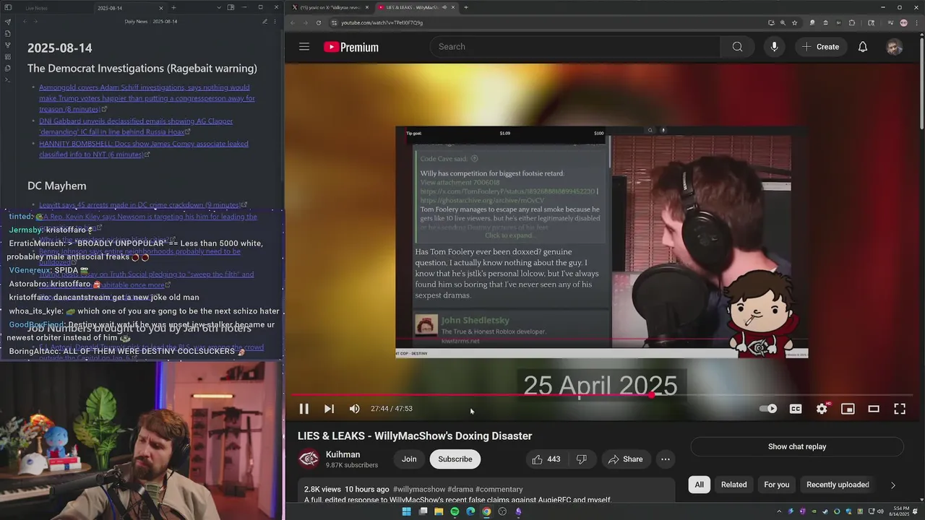Show chat replay
Screen dimensions: 925x520
click(x=797, y=446)
